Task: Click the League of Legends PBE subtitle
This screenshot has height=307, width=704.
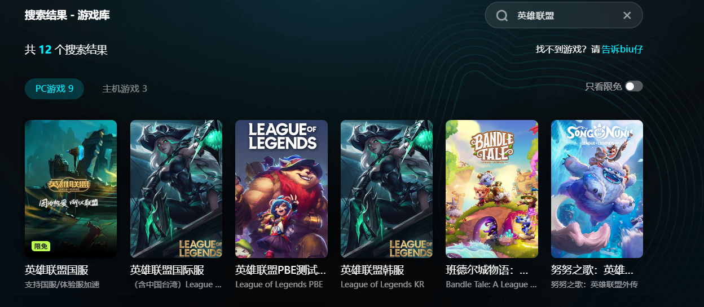Action: pyautogui.click(x=279, y=284)
